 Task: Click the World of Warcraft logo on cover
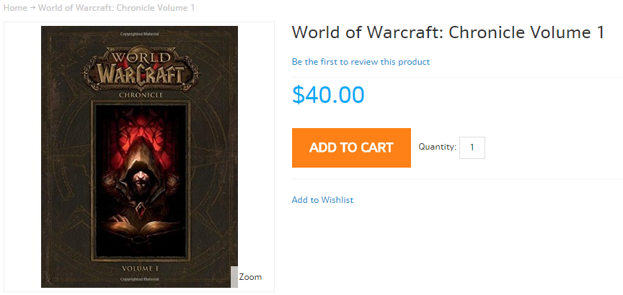click(140, 66)
